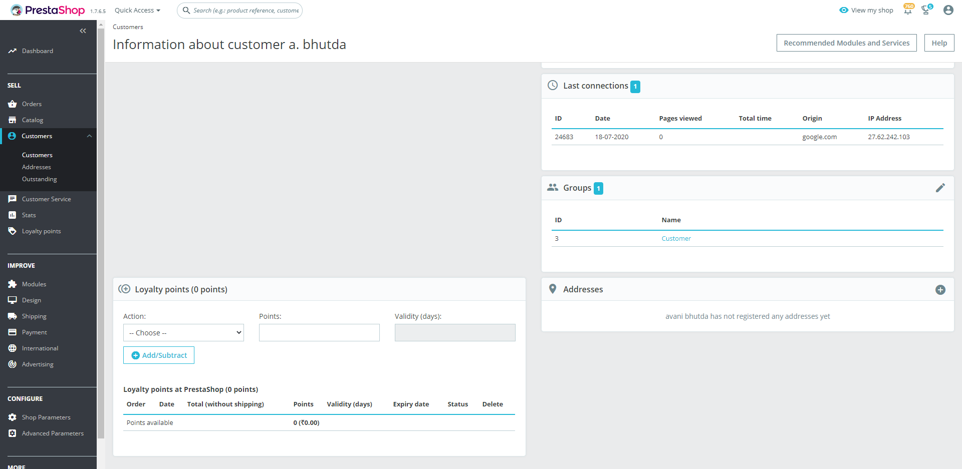Go to the Dashboard
The image size is (962, 469).
(37, 51)
